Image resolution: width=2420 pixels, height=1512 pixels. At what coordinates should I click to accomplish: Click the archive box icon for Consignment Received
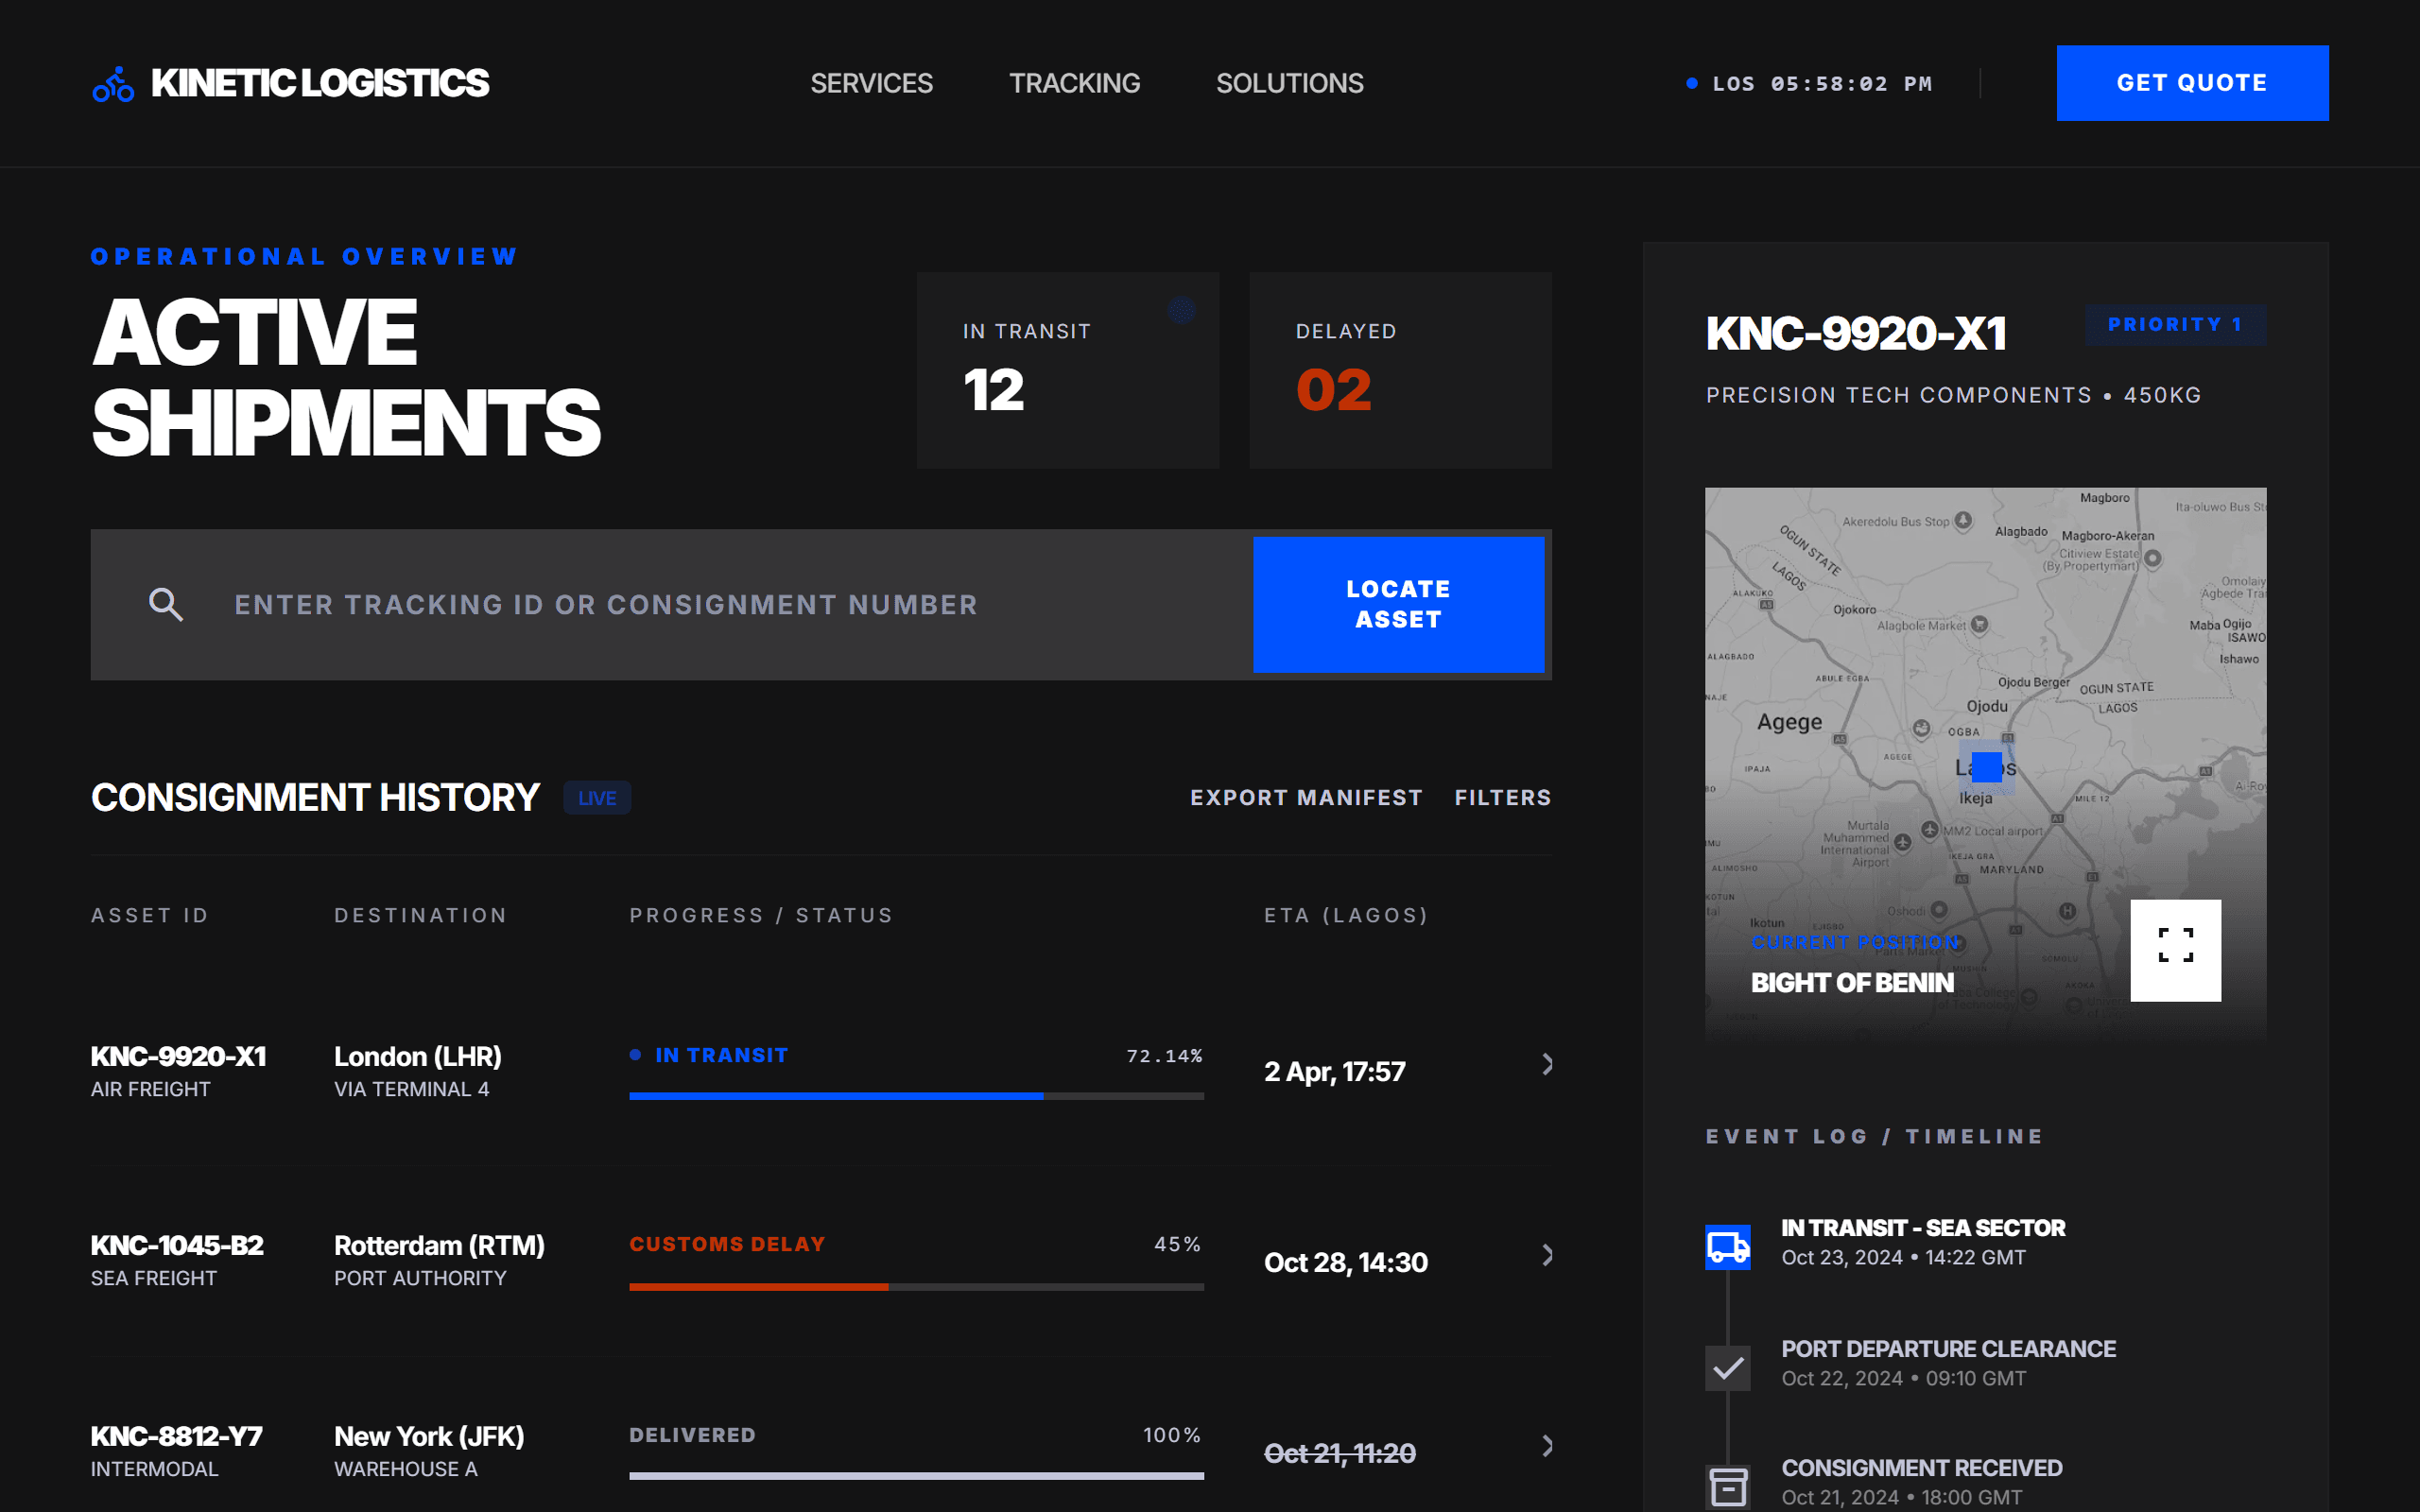tap(1727, 1487)
